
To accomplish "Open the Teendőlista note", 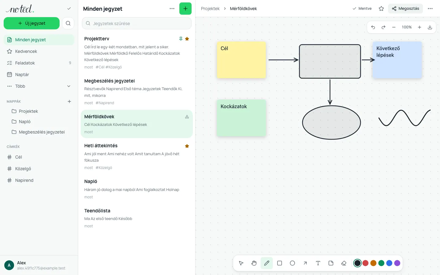I will click(x=137, y=218).
